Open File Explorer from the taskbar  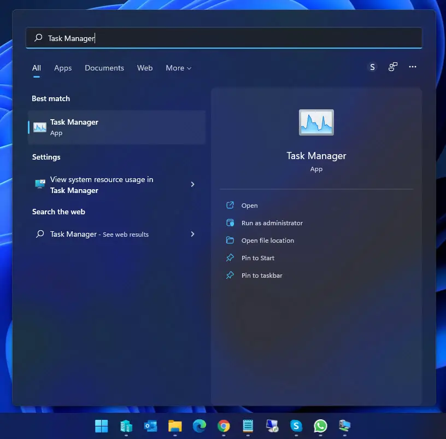pyautogui.click(x=174, y=426)
